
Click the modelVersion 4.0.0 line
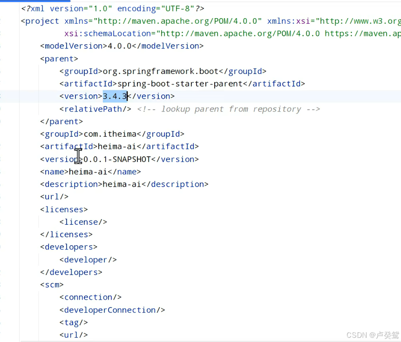pyautogui.click(x=122, y=46)
